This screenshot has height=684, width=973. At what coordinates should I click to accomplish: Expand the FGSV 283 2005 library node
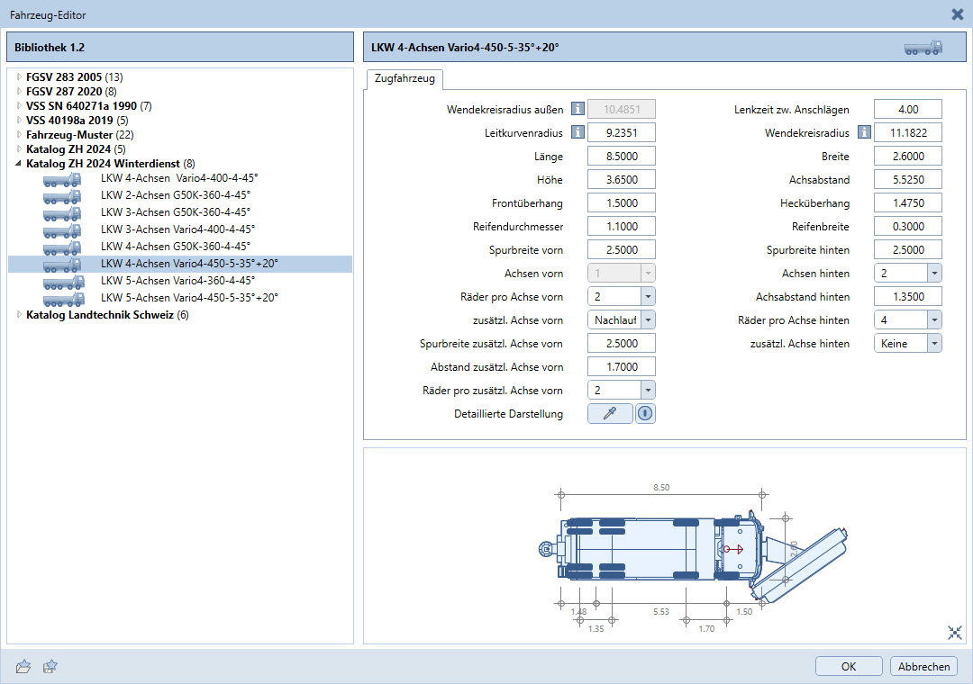19,77
